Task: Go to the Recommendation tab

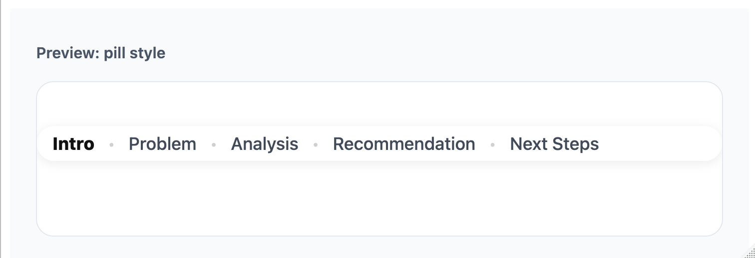Action: 404,144
